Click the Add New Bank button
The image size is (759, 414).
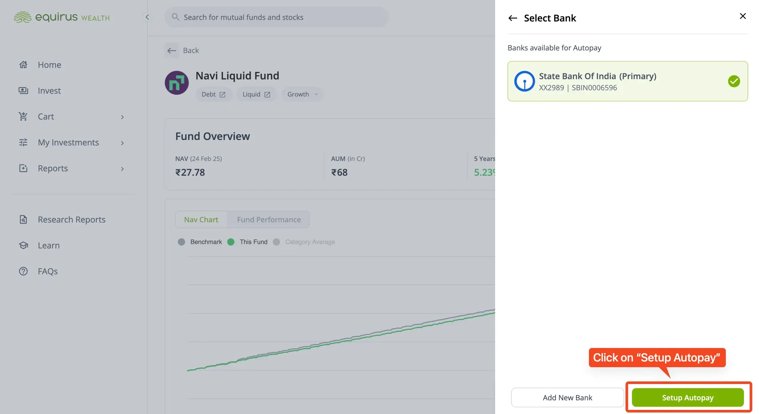pyautogui.click(x=567, y=398)
